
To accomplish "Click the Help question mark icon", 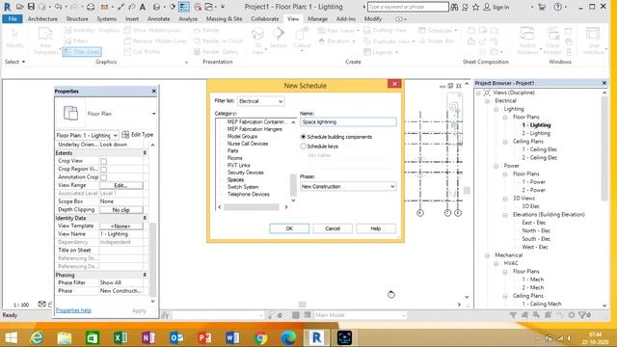I will [557, 7].
